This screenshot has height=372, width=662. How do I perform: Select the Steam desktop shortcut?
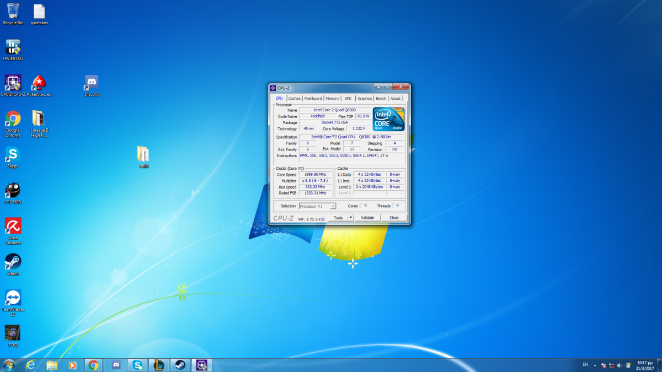[x=13, y=265]
